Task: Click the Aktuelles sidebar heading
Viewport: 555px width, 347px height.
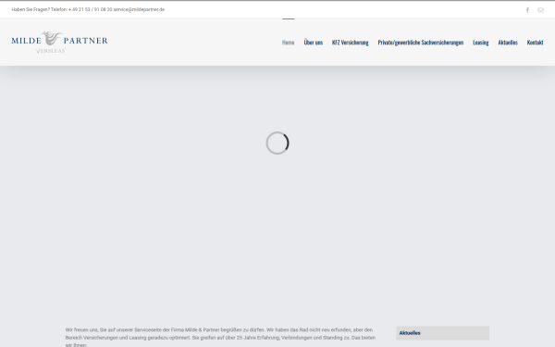Action: (x=410, y=333)
